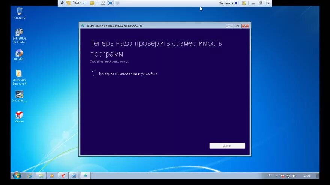Open Windows Explorer from the taskbar
Screen dimensions: 330x185
(x=41, y=176)
